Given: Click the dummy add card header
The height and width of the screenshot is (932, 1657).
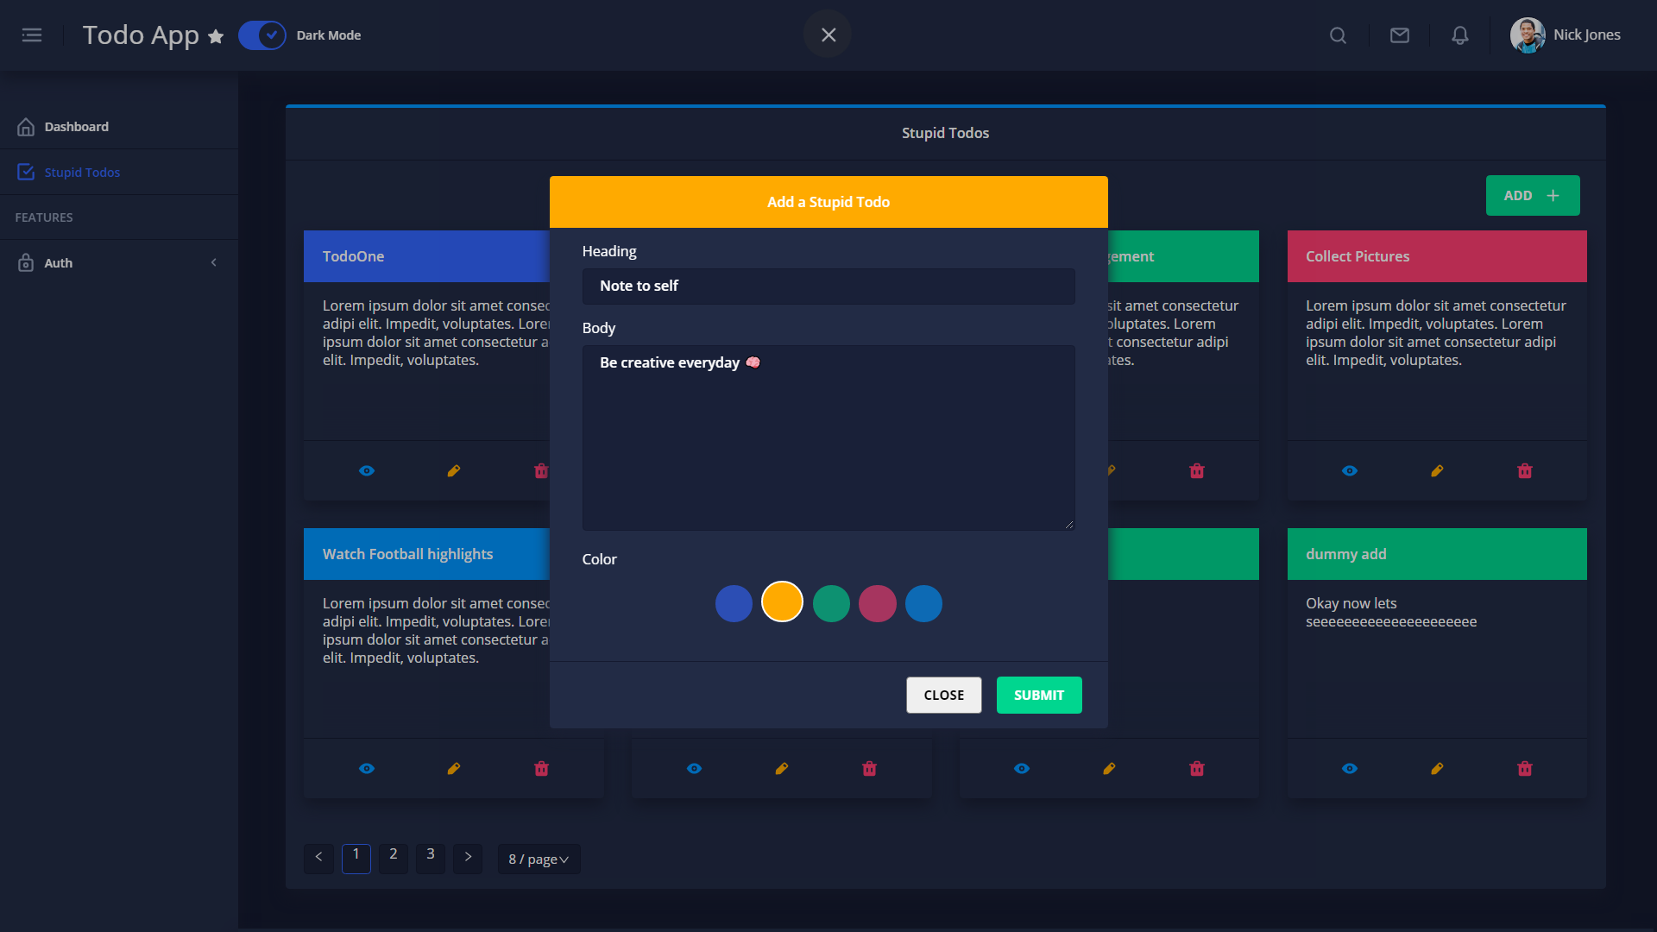Looking at the screenshot, I should 1437,554.
